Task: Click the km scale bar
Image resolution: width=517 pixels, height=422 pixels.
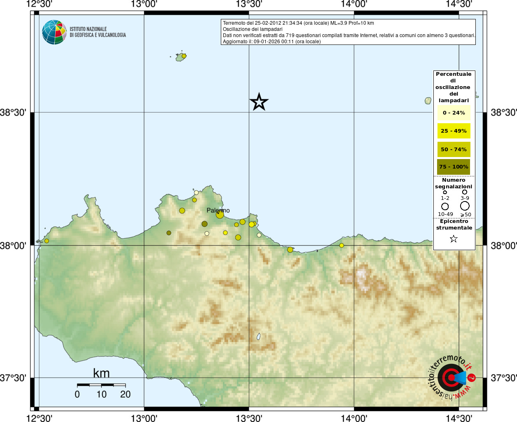Action: 101,385
